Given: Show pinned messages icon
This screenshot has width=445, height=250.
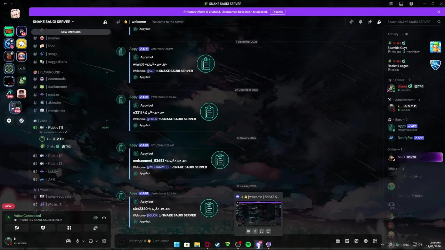Looking at the screenshot, I should [370, 22].
